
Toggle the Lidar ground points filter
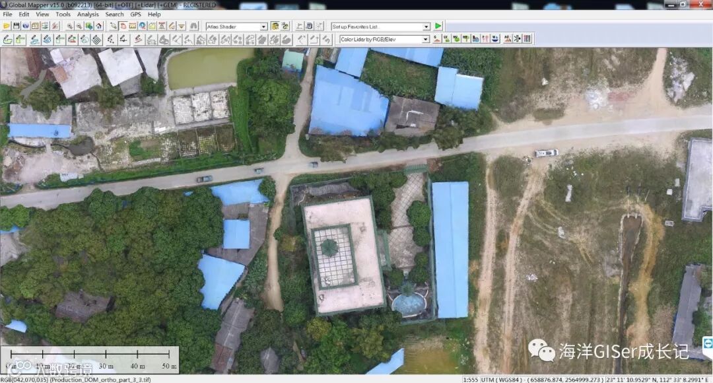pos(437,39)
